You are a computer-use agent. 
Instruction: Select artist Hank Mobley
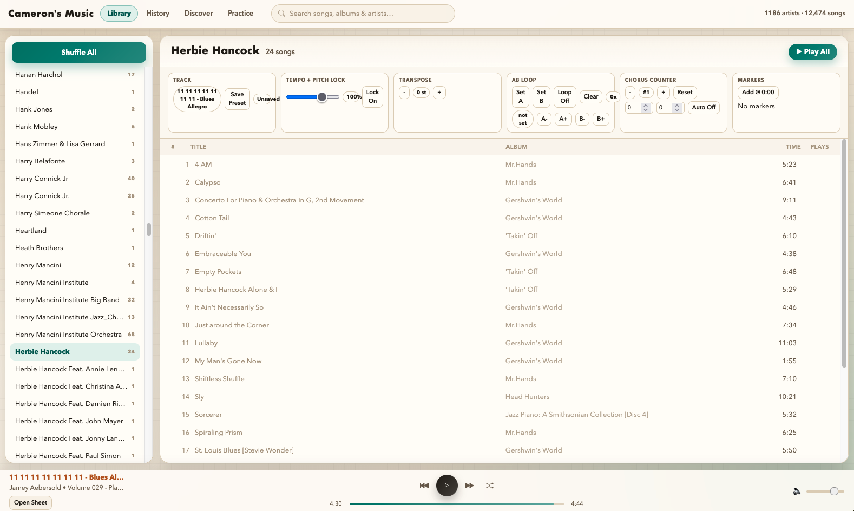75,127
